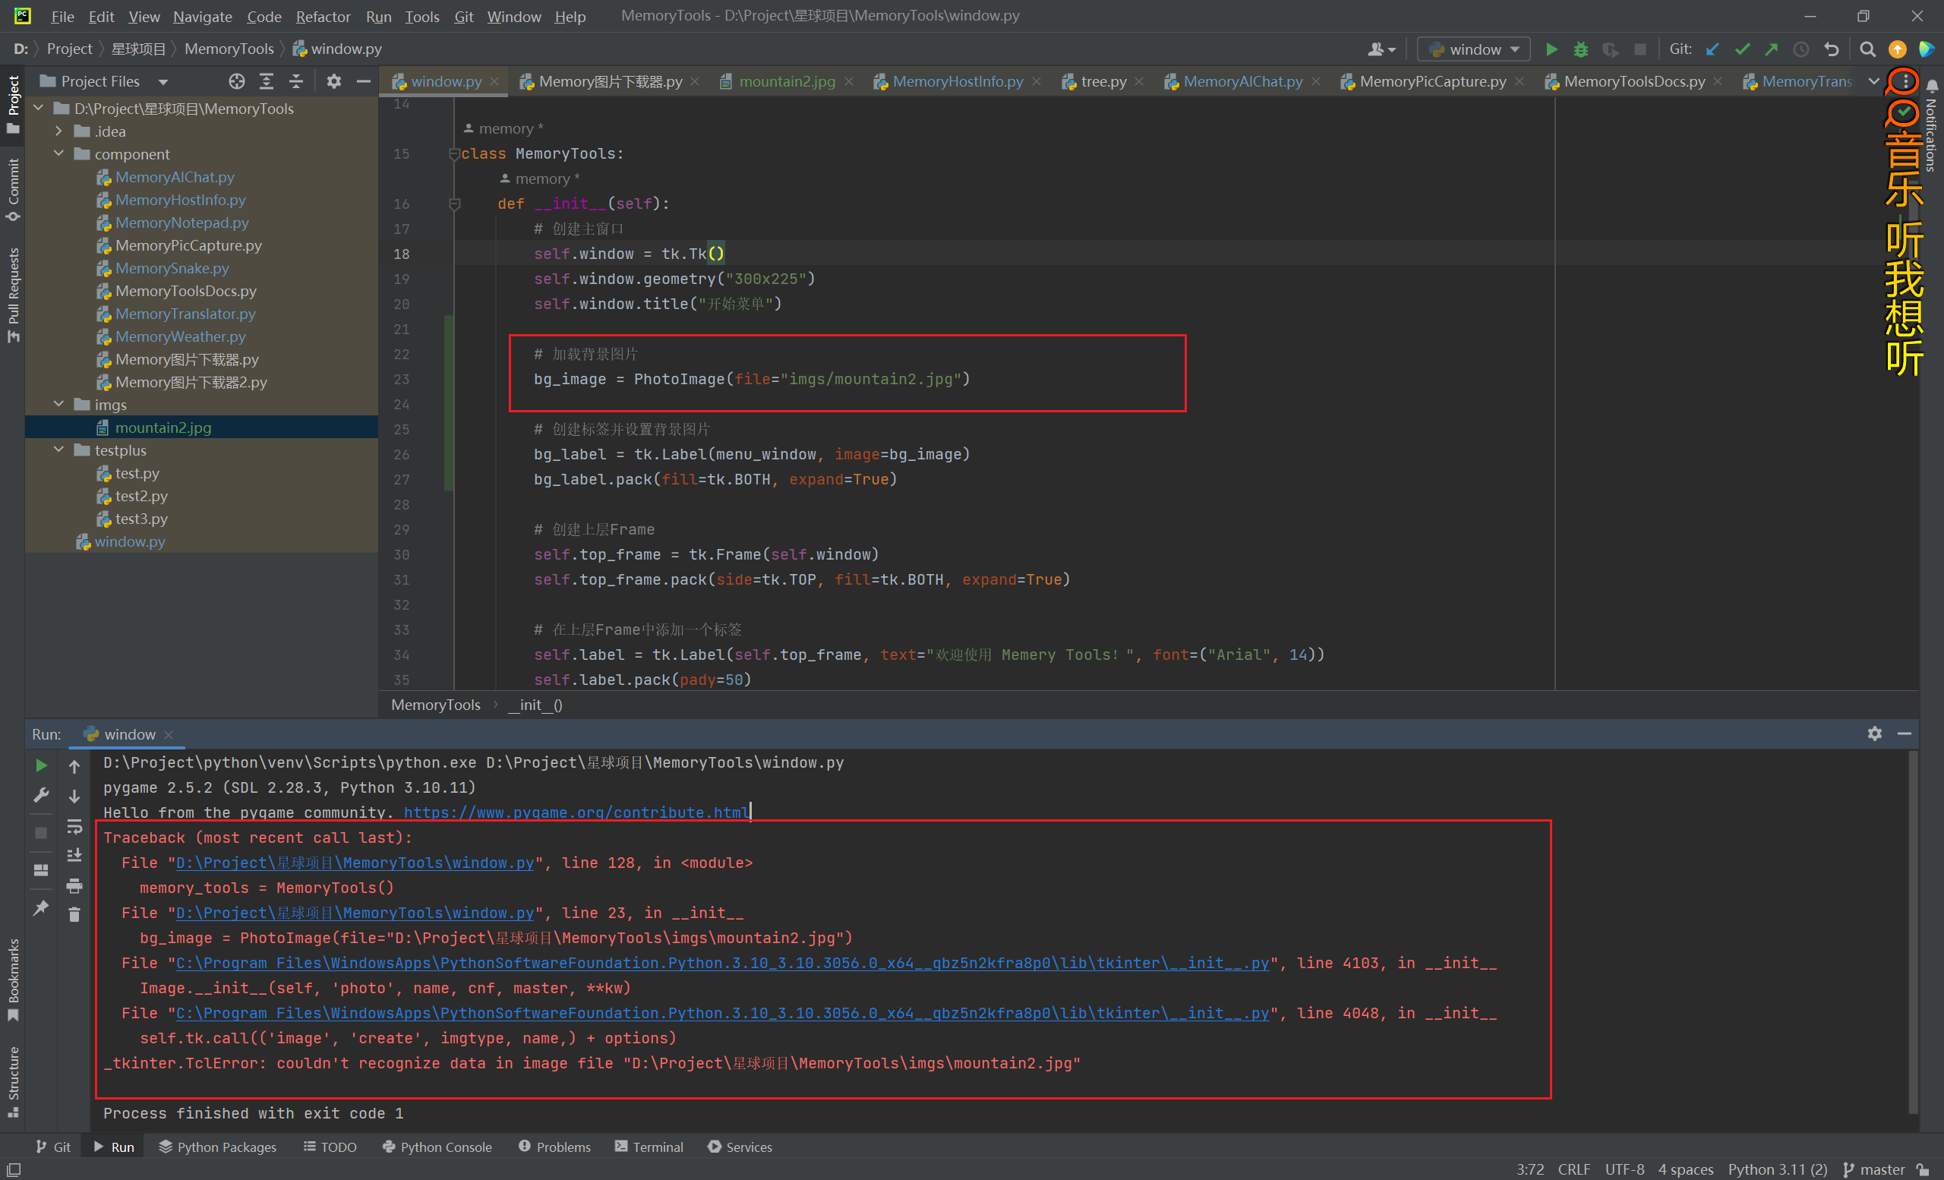Open the window run configuration dropdown

[x=1474, y=49]
